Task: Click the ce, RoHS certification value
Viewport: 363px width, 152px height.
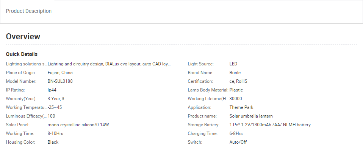Action: [x=238, y=81]
